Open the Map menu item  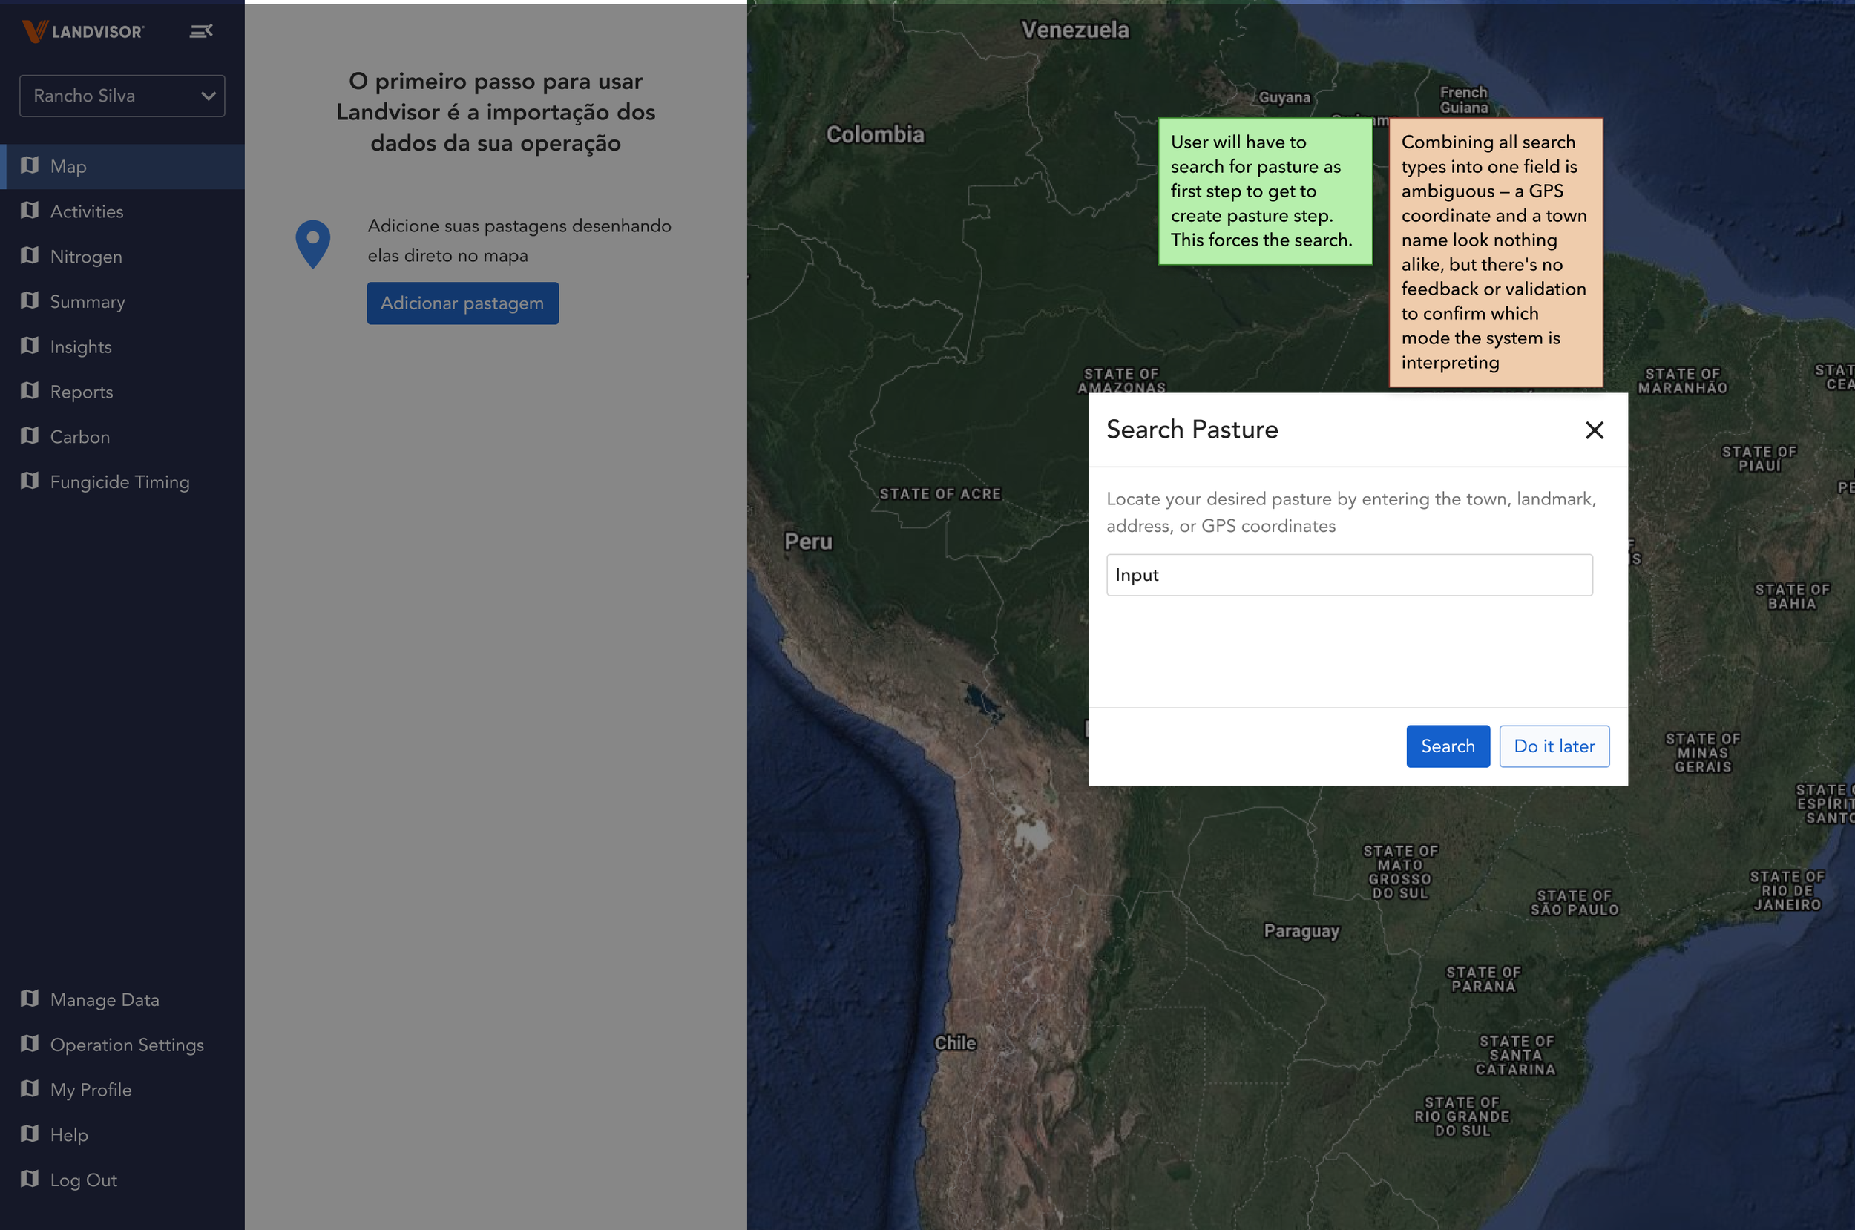pyautogui.click(x=68, y=166)
